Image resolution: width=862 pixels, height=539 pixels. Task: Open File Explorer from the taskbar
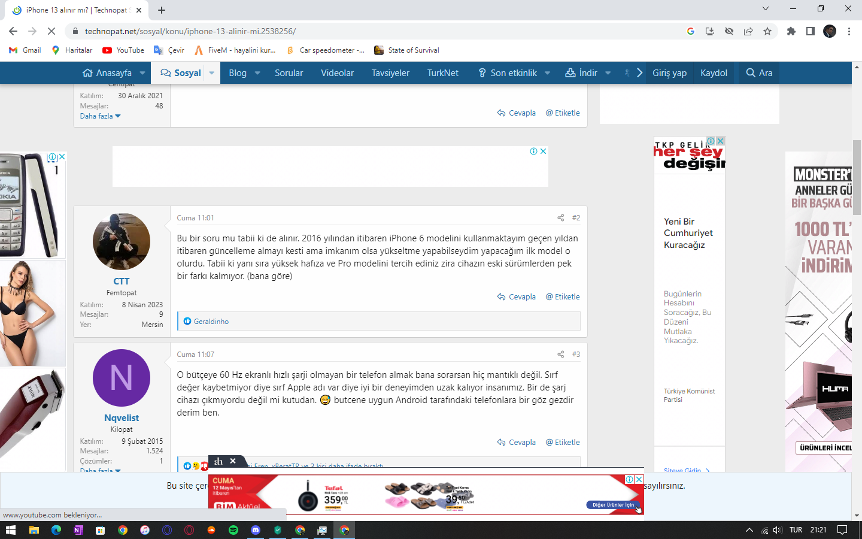pos(34,530)
